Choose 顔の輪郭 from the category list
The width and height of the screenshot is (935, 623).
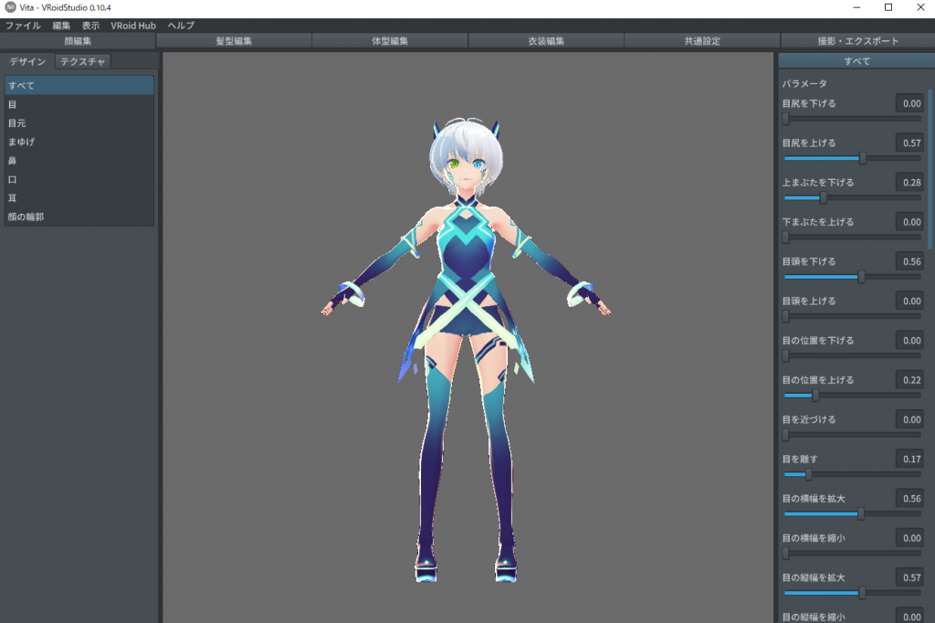26,217
